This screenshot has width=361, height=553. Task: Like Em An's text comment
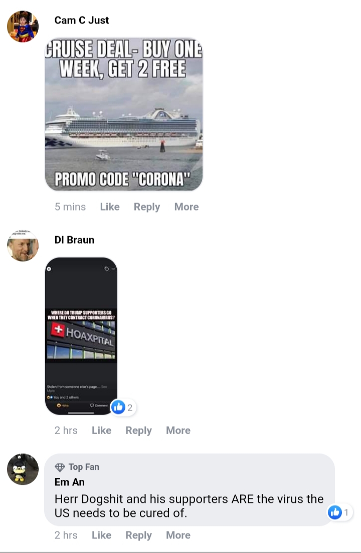pos(101,535)
